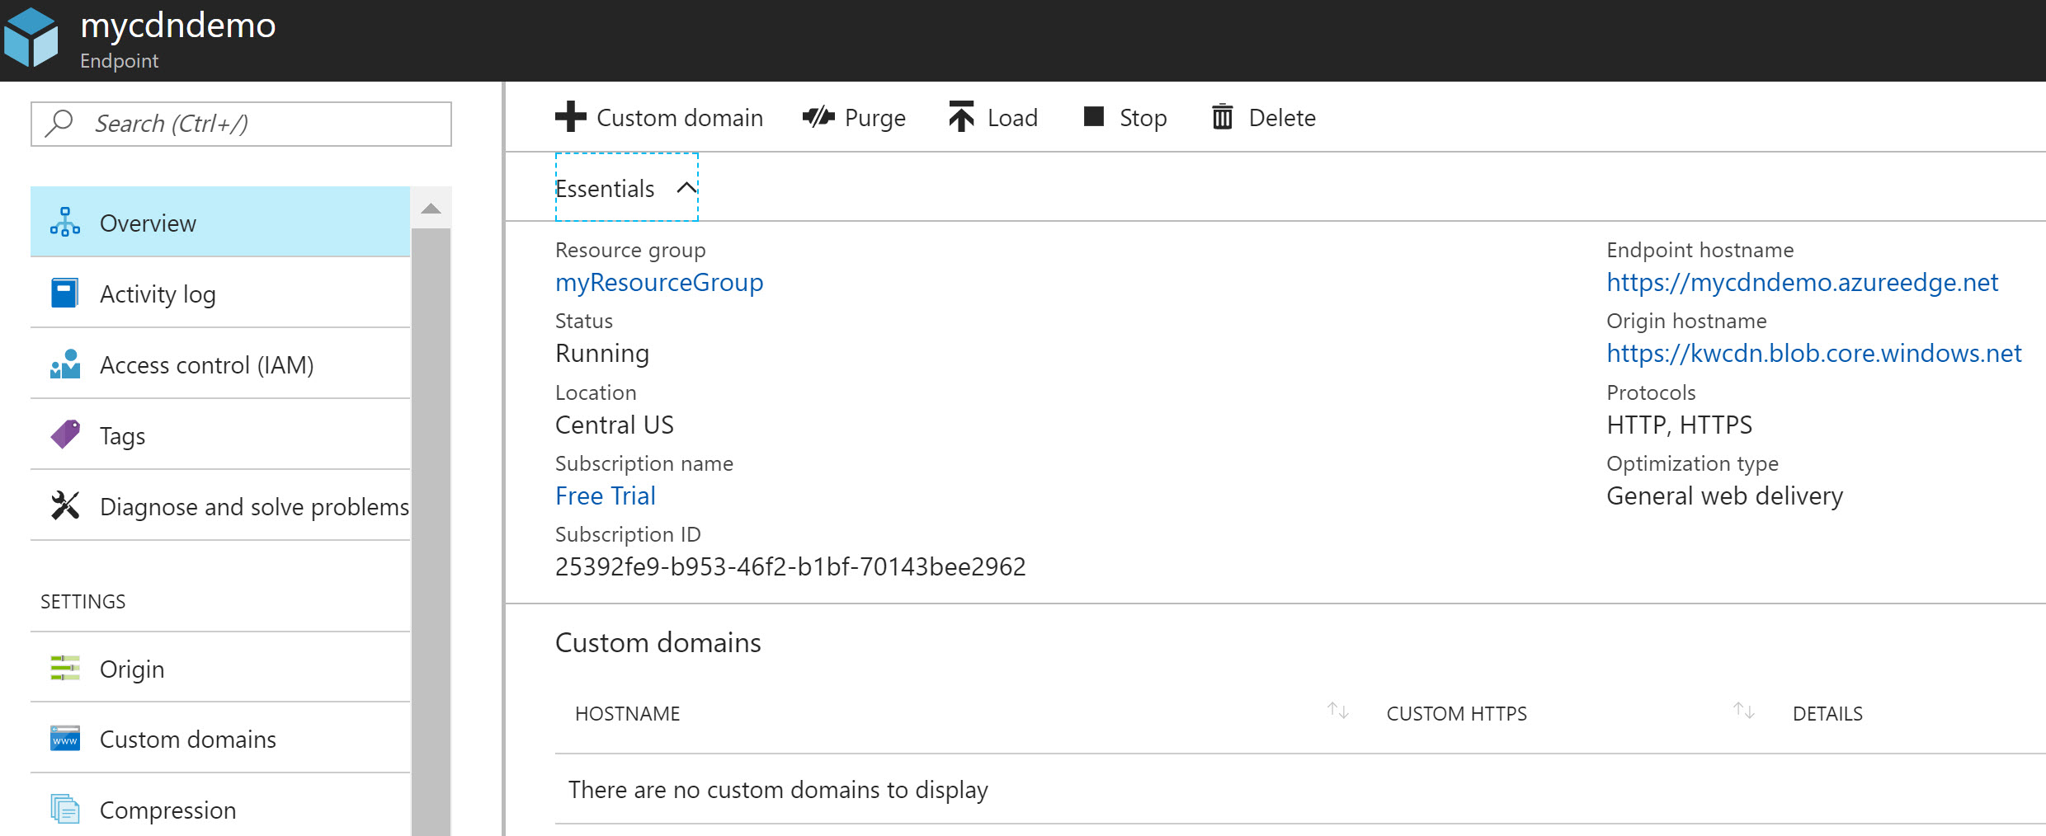
Task: Click the sidebar scrollbar thumb
Action: pos(431,532)
